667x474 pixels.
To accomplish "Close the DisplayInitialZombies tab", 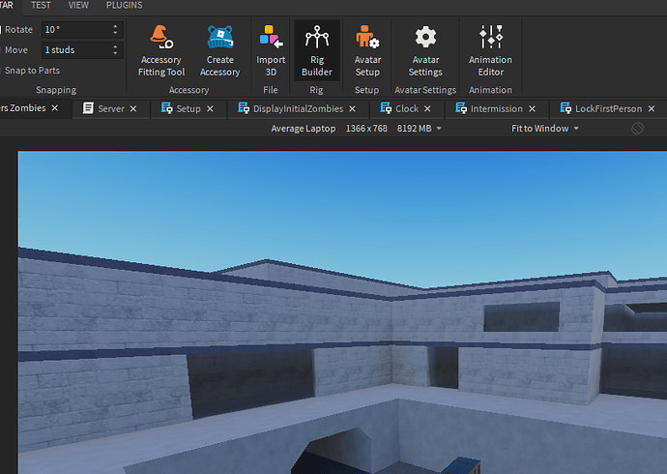I will click(352, 109).
